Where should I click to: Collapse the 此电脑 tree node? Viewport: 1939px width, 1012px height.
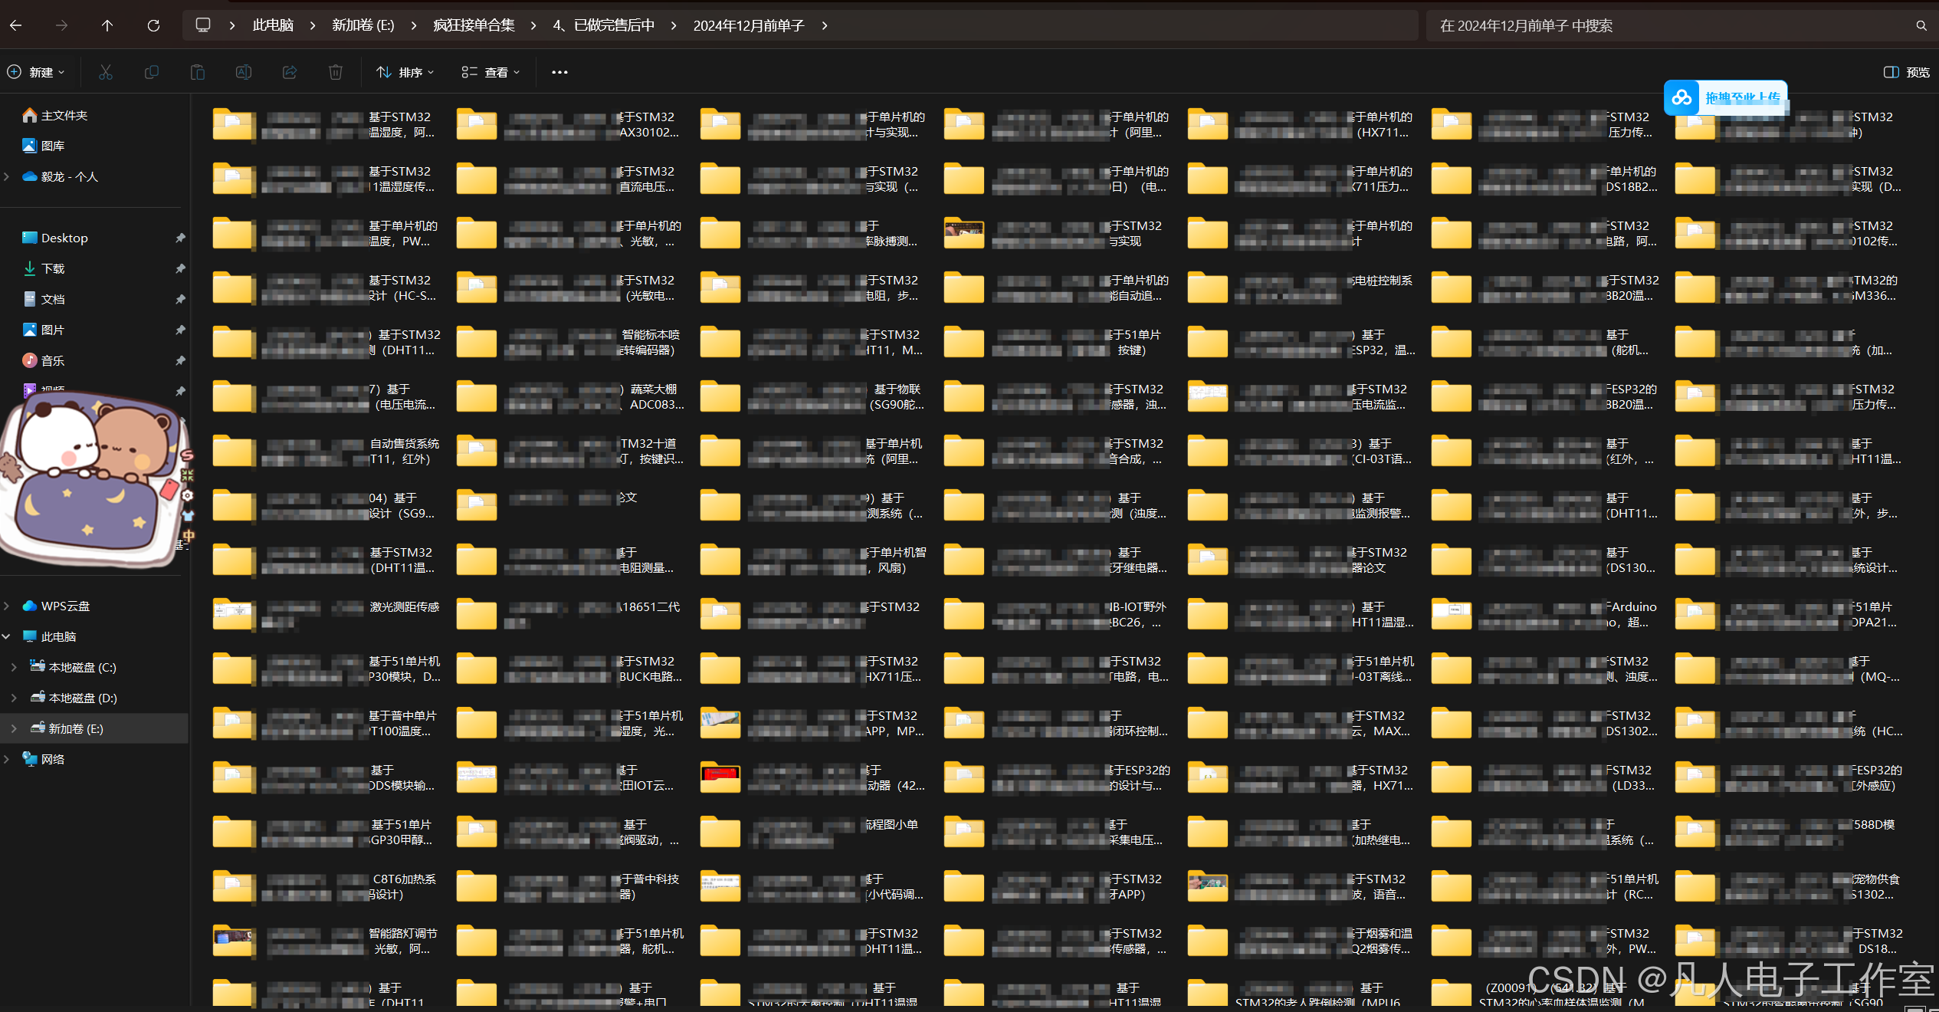[7, 636]
